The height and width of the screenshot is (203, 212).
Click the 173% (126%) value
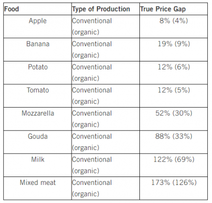pos(174,183)
